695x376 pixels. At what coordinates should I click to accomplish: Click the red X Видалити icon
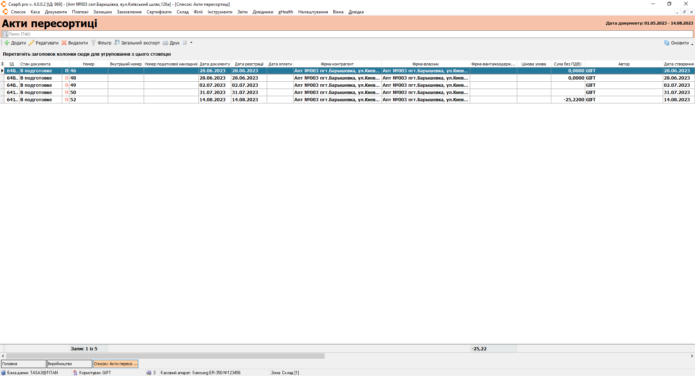[x=64, y=43]
